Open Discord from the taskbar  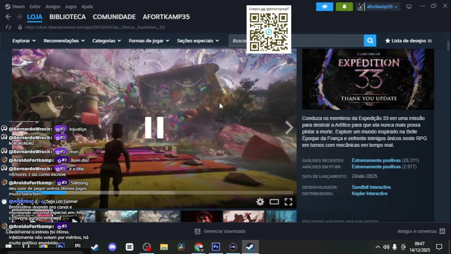coord(112,247)
